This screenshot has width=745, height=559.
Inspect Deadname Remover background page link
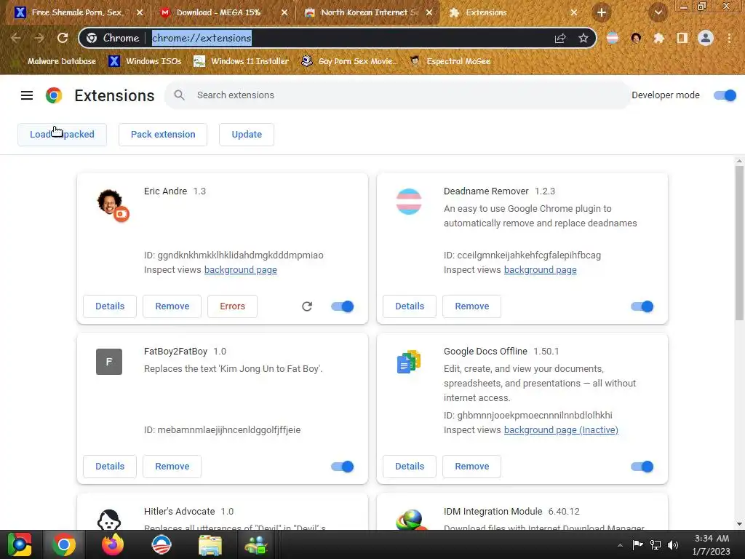click(541, 270)
